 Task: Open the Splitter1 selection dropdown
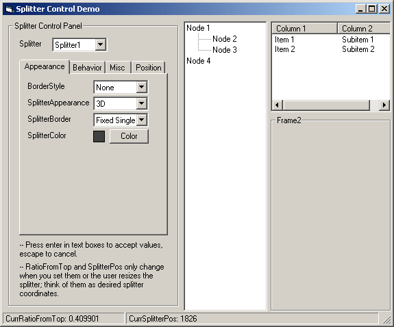tap(100, 44)
